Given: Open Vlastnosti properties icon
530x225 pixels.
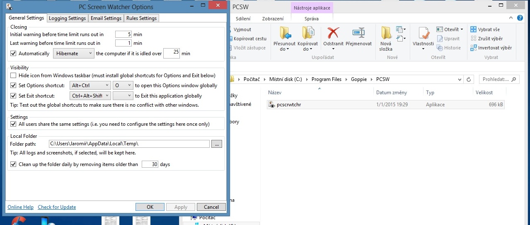Looking at the screenshot, I should tap(424, 33).
